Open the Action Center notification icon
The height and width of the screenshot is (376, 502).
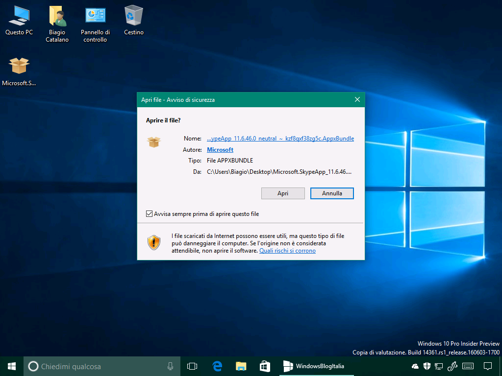click(488, 366)
